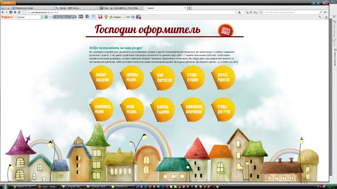Open 'Безопасность ребенка' orange circle
Viewport: 337px width, 189px height.
click(x=102, y=110)
